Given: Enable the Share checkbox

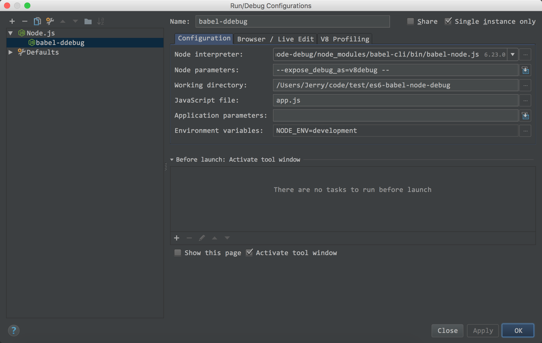Looking at the screenshot, I should (410, 21).
